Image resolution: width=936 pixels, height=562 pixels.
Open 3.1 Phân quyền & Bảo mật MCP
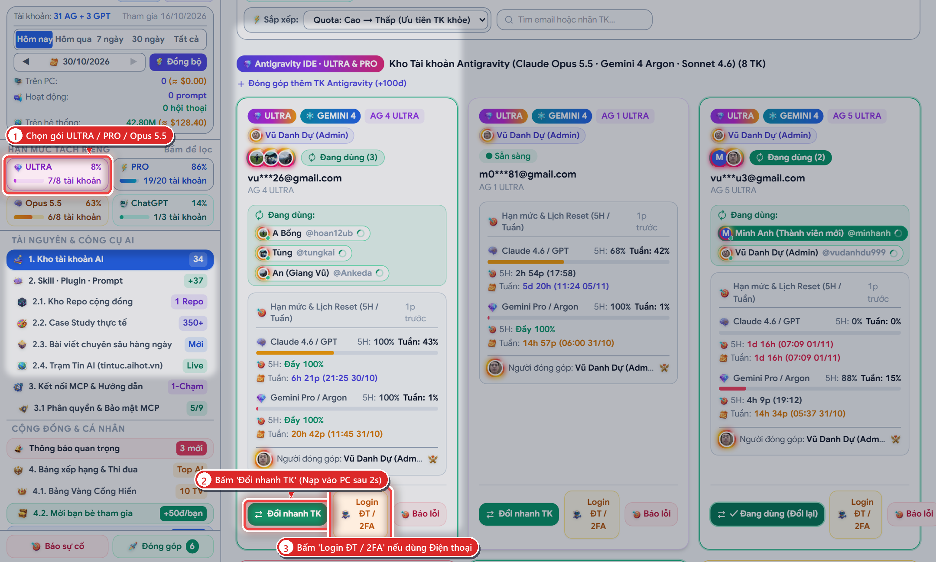click(110, 408)
